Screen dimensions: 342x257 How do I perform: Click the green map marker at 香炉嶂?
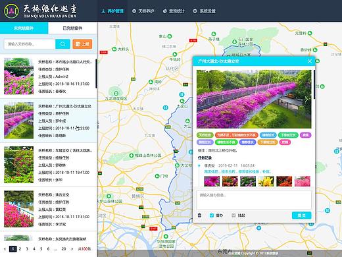pos(315,49)
